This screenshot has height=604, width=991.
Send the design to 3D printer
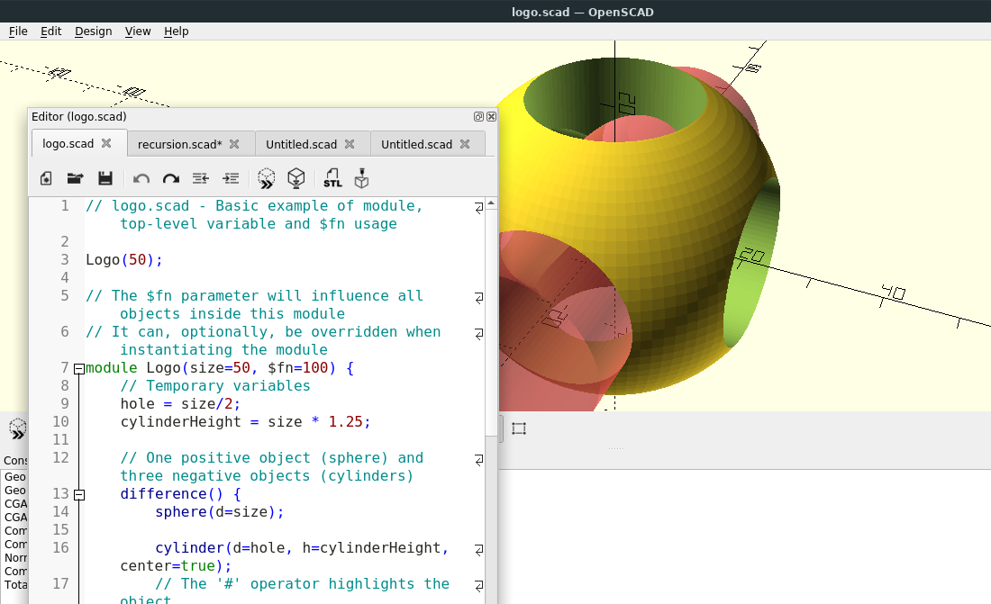coord(361,178)
